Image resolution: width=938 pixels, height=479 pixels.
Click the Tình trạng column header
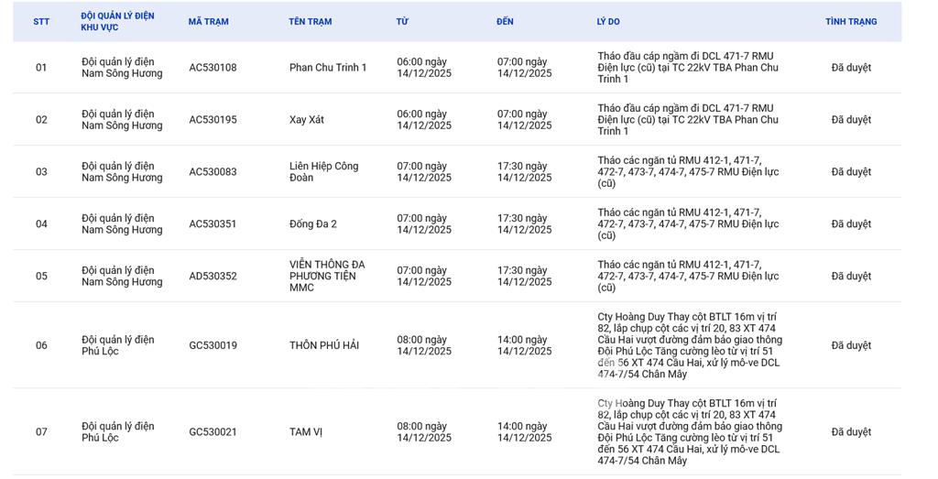coord(850,21)
